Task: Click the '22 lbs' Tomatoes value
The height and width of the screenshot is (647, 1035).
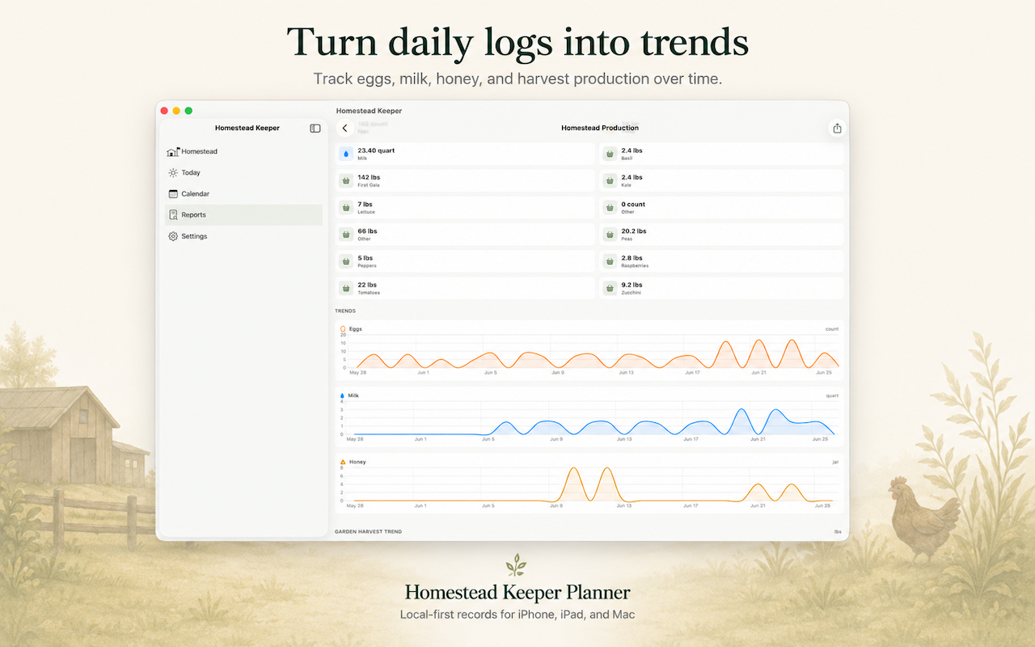Action: (367, 285)
